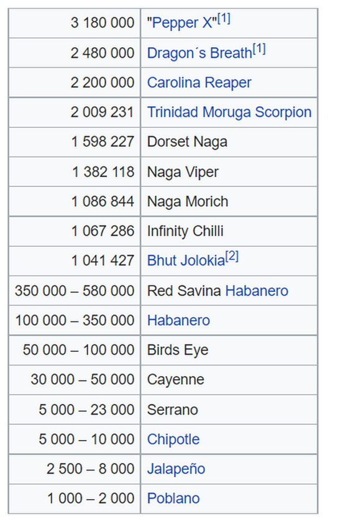
Task: Click the Serrano pepper name cell
Action: pyautogui.click(x=229, y=410)
